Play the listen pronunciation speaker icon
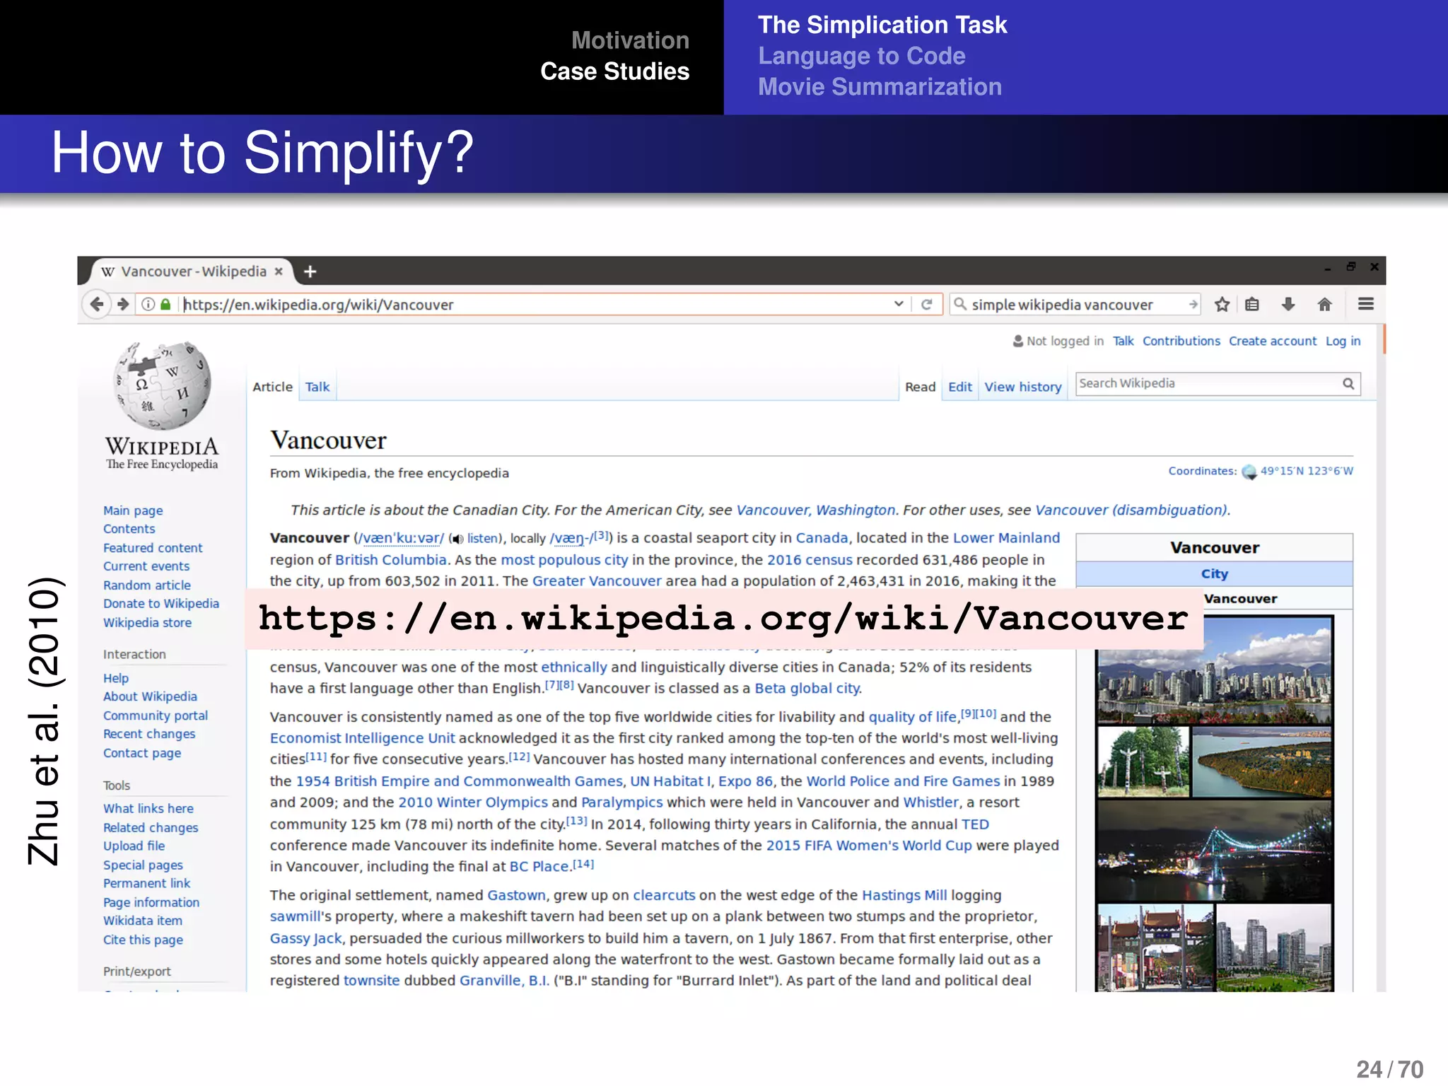The image size is (1448, 1086). 457,539
